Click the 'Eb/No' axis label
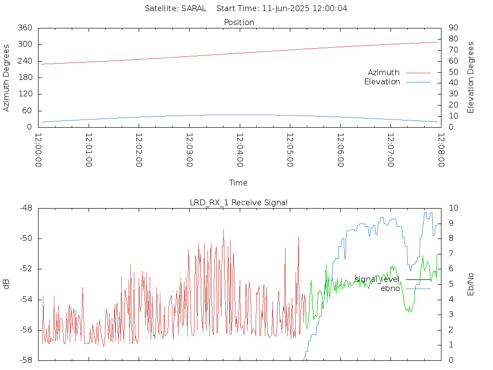The height and width of the screenshot is (370, 493). pyautogui.click(x=470, y=284)
